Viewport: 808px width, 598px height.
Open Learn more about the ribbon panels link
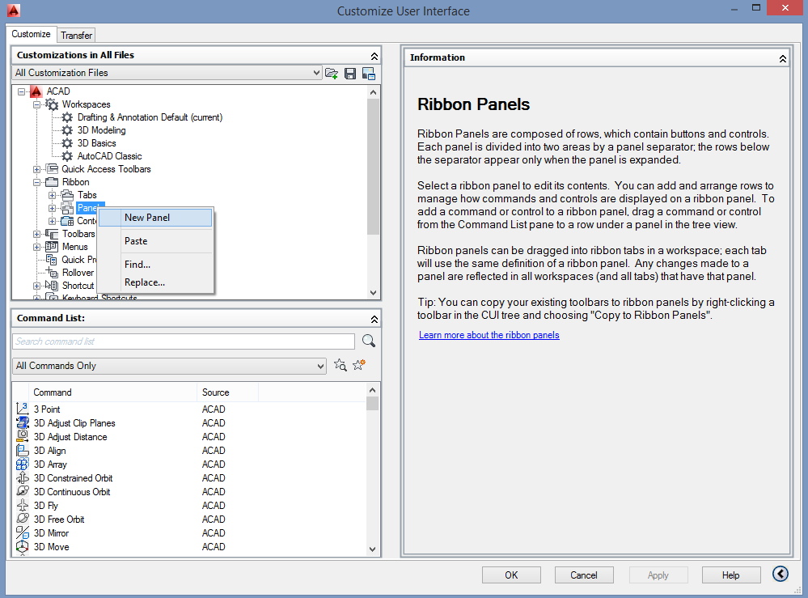coord(489,335)
